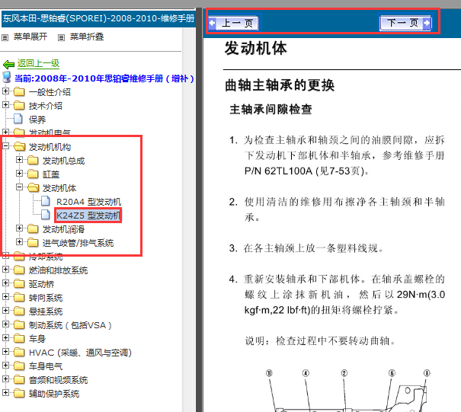The image size is (461, 412).
Task: Expand the 进气歧管/排气系统 subfolder
Action: [19, 242]
